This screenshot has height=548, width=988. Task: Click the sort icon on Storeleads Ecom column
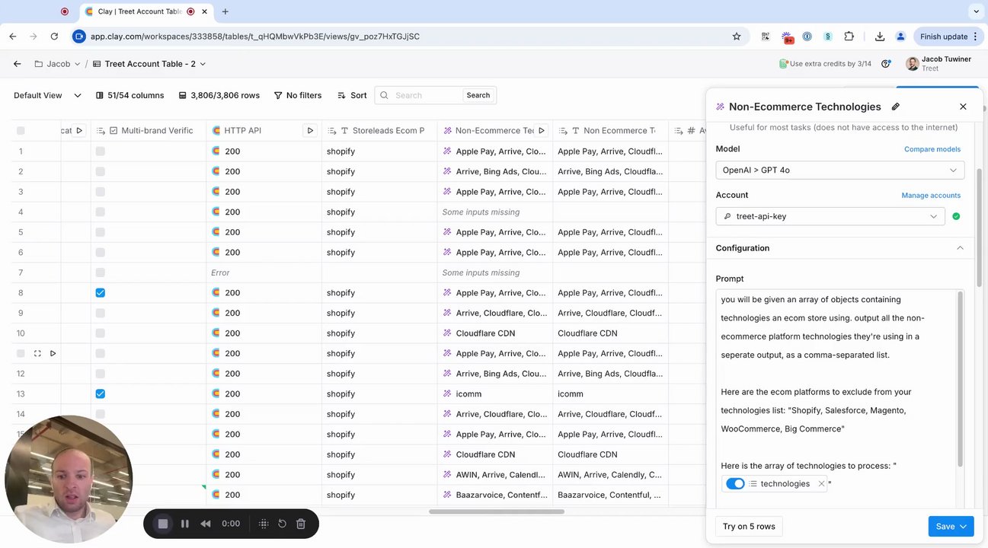[x=332, y=131]
